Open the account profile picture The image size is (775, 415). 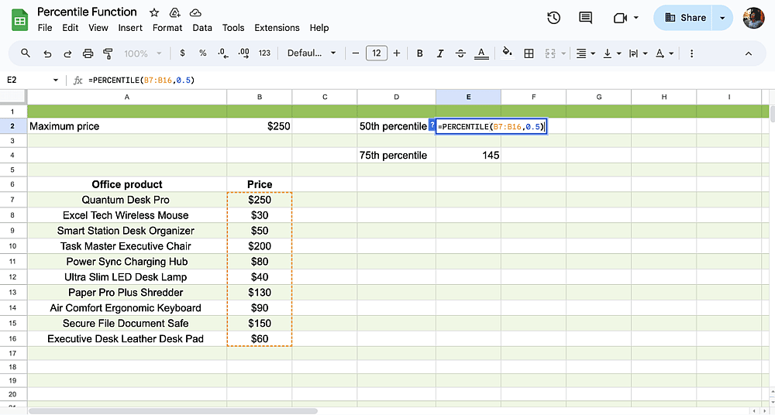click(x=753, y=18)
